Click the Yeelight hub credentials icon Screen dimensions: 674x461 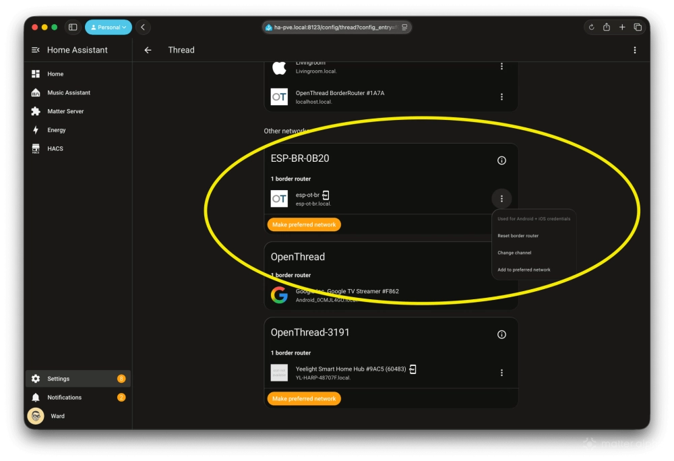click(412, 369)
